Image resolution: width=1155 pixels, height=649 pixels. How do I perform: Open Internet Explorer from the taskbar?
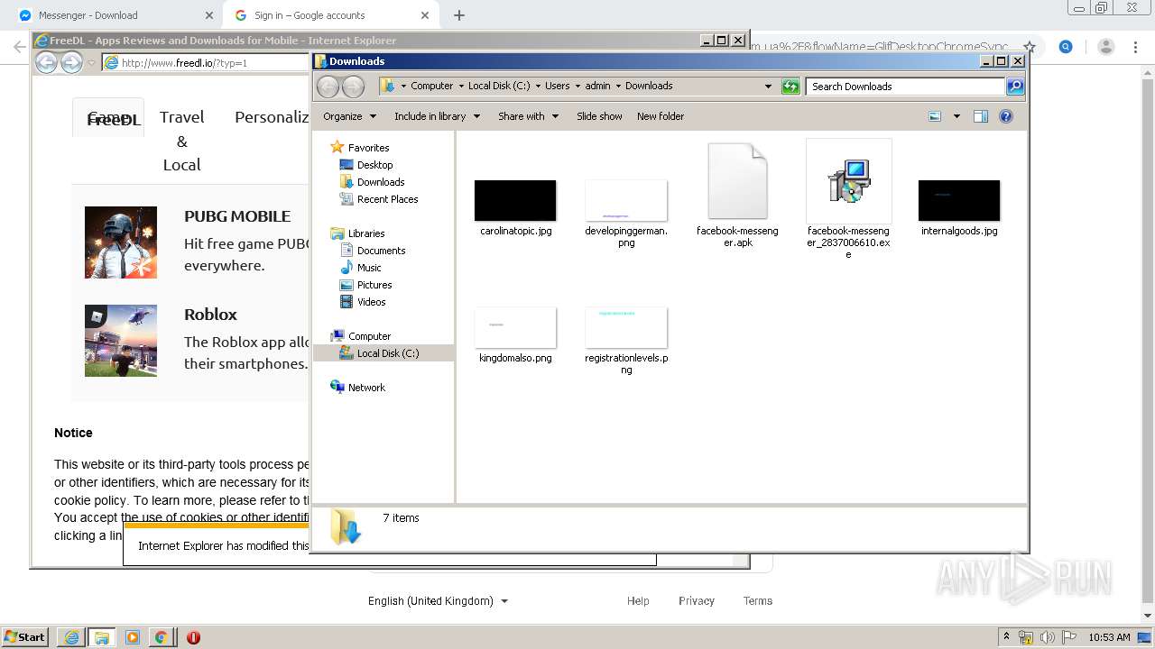coord(71,637)
